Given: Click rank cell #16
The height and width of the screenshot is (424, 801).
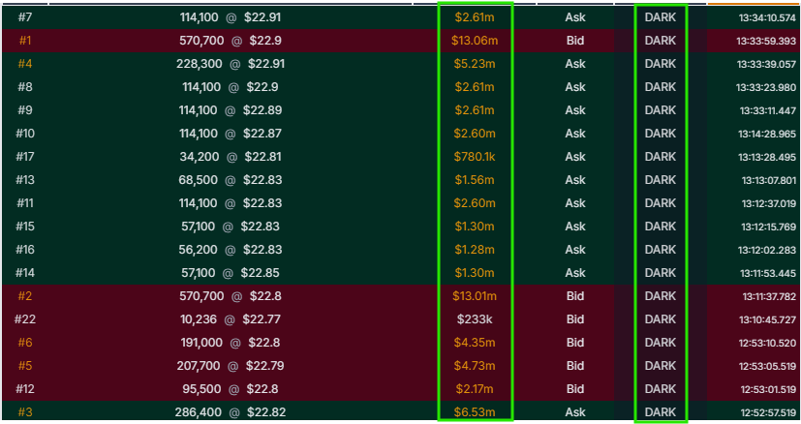Looking at the screenshot, I should (25, 250).
